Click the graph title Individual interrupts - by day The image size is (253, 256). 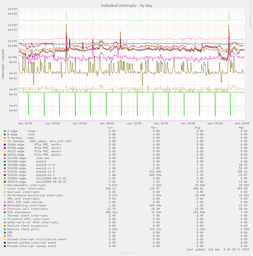click(126, 6)
